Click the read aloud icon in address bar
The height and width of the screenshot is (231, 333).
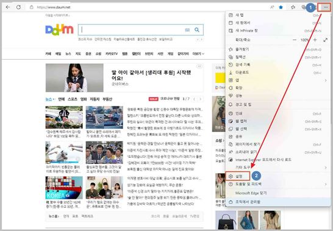(272, 7)
